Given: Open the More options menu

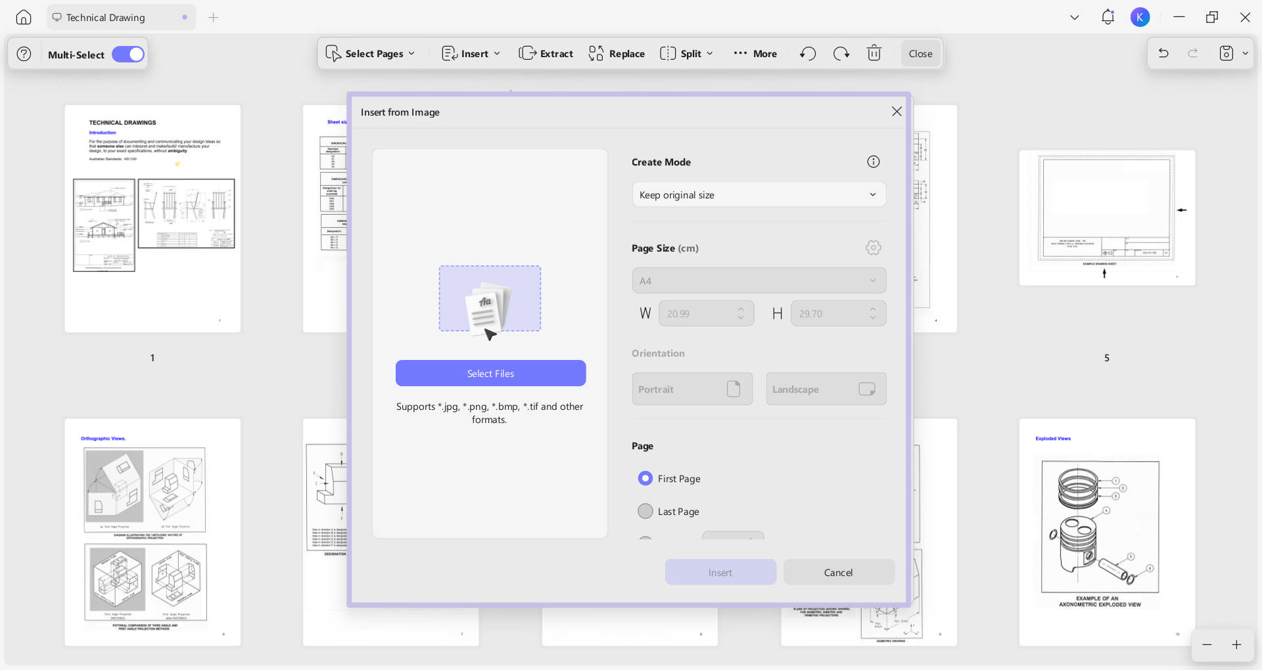Looking at the screenshot, I should click(x=755, y=54).
